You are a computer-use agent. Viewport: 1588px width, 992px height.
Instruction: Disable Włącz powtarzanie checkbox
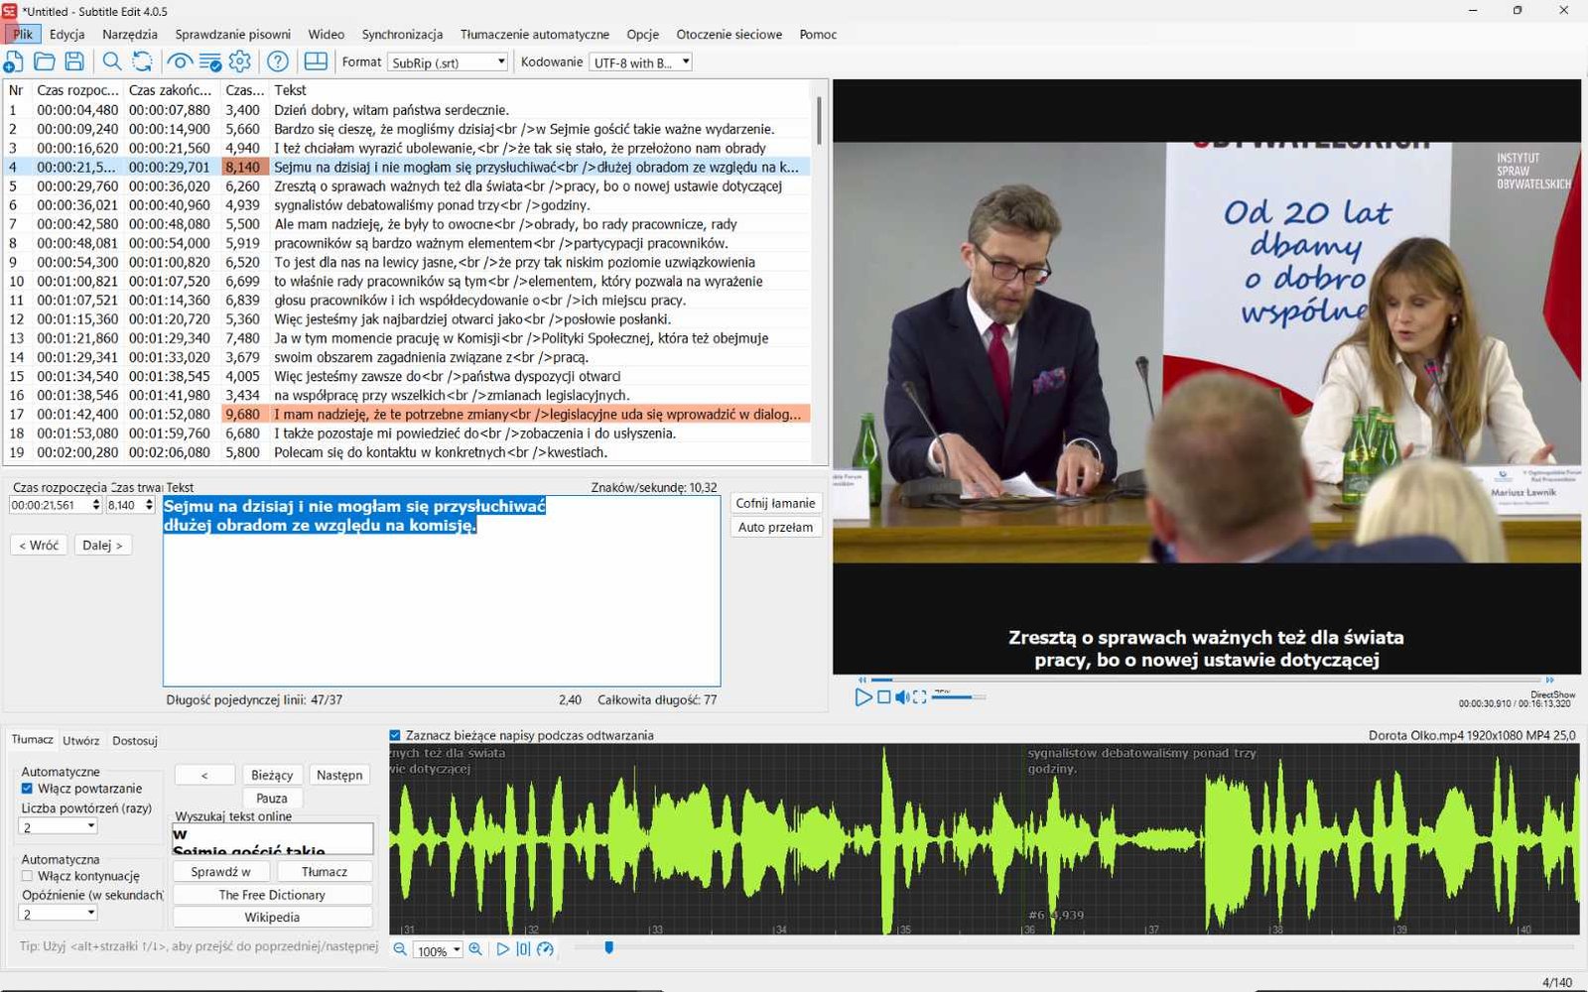(27, 789)
